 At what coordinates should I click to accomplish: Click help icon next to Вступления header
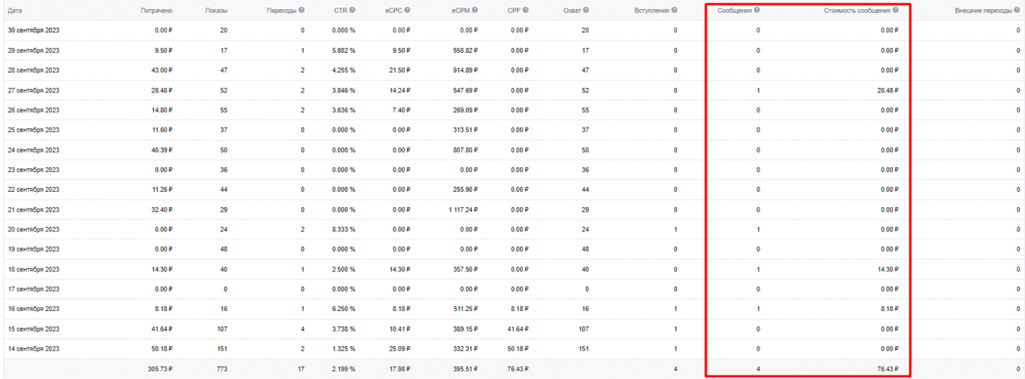(675, 10)
